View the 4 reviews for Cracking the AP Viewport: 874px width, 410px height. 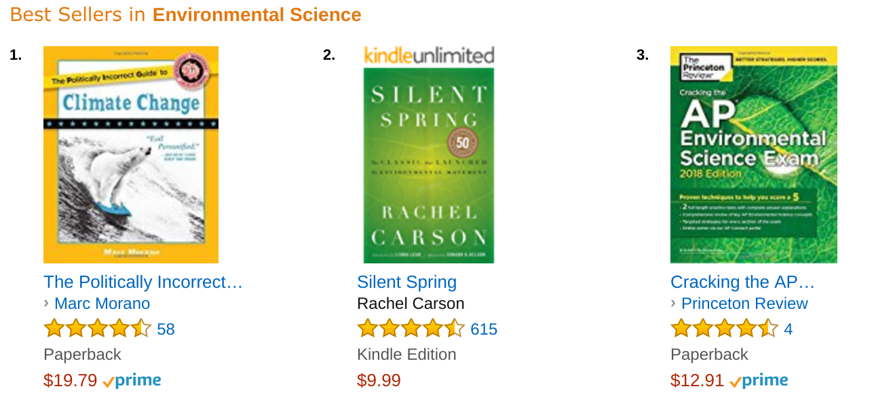point(788,329)
